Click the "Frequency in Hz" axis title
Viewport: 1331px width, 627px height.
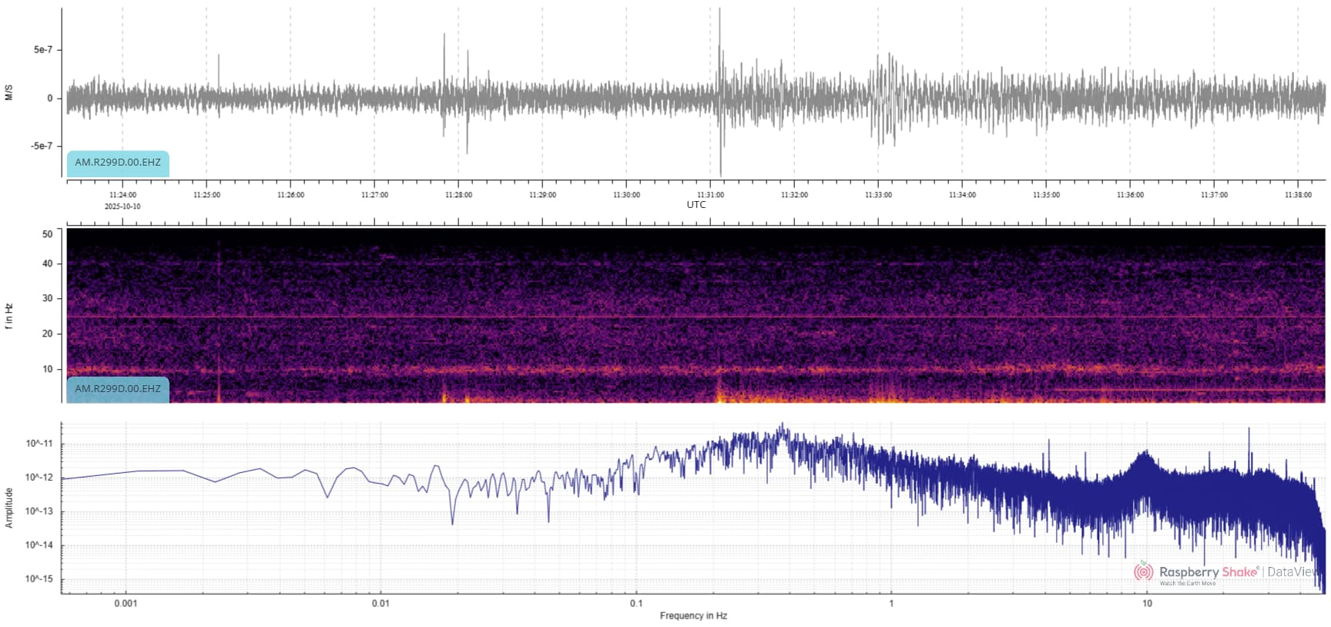693,615
